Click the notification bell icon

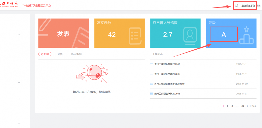tap(237, 5)
